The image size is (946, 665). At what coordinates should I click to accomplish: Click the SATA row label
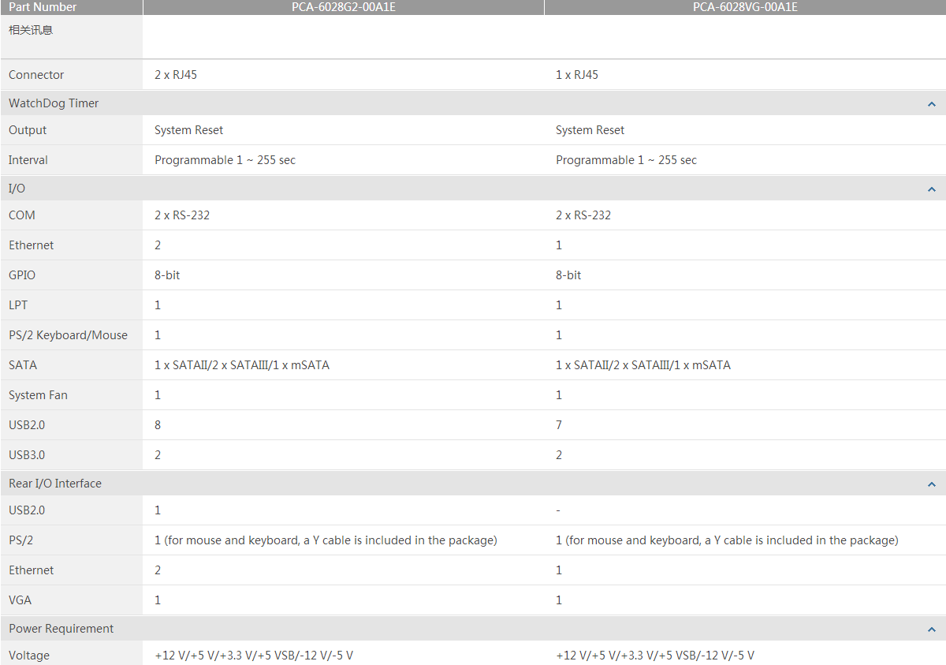pyautogui.click(x=23, y=365)
